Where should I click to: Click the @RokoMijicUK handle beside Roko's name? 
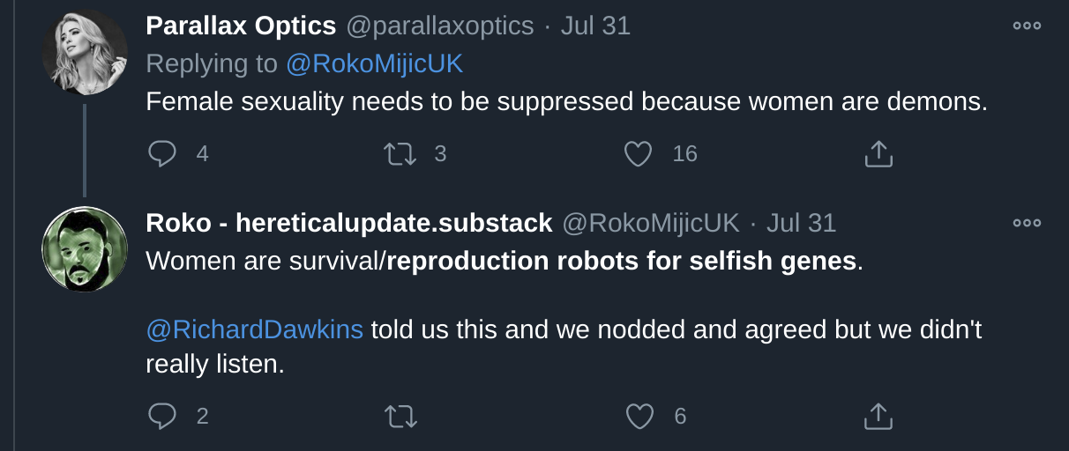651,224
